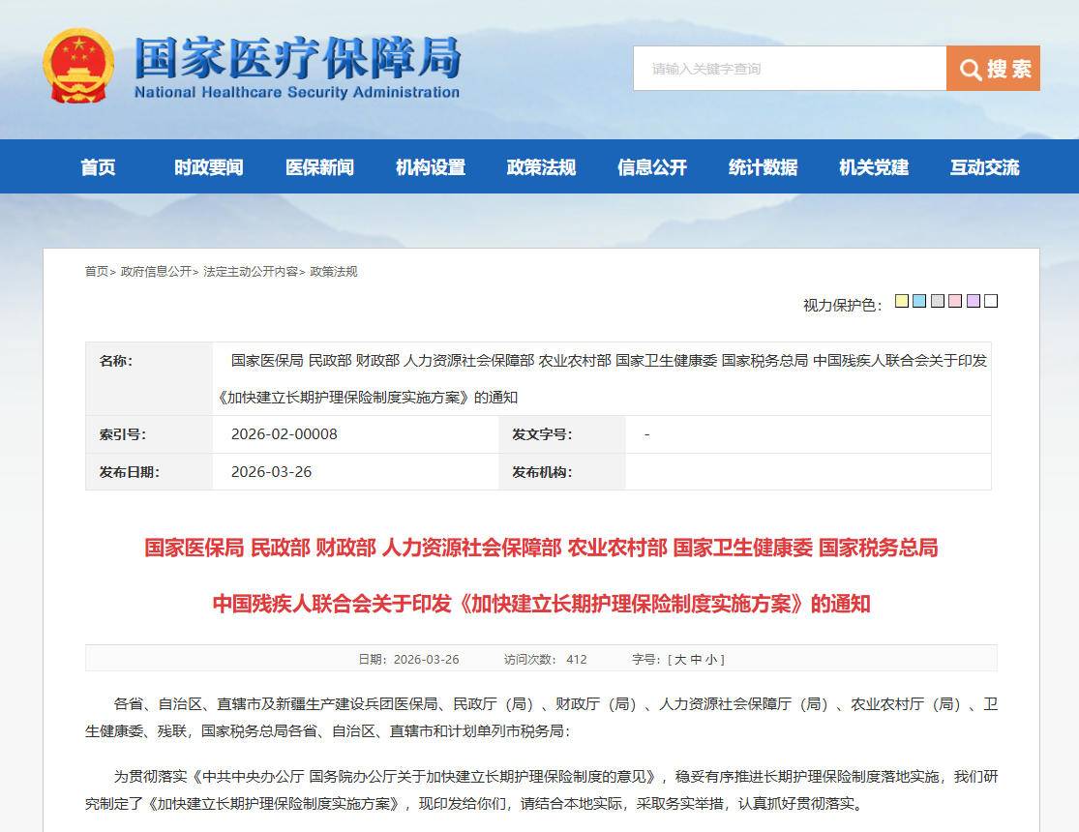Select the light blue eye-protection swatch
Screen dimensions: 1079x832
(919, 302)
